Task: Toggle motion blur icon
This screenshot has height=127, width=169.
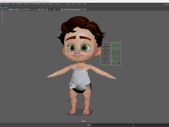Action: click(27, 10)
